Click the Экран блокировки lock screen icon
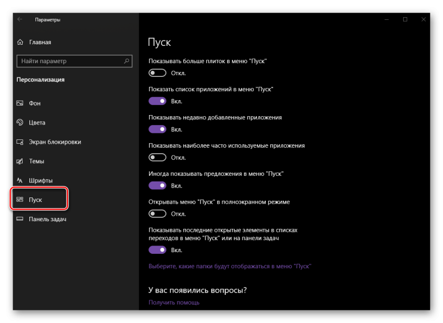 (x=20, y=142)
